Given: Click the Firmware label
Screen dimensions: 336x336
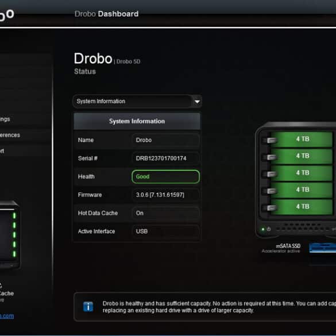Looking at the screenshot, I should pyautogui.click(x=90, y=195).
